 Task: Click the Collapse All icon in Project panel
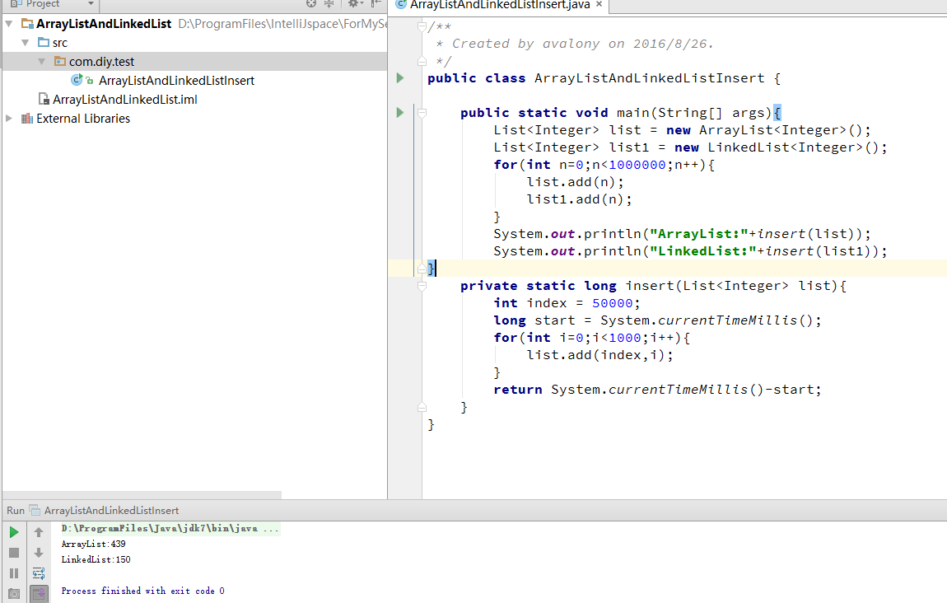pyautogui.click(x=329, y=4)
